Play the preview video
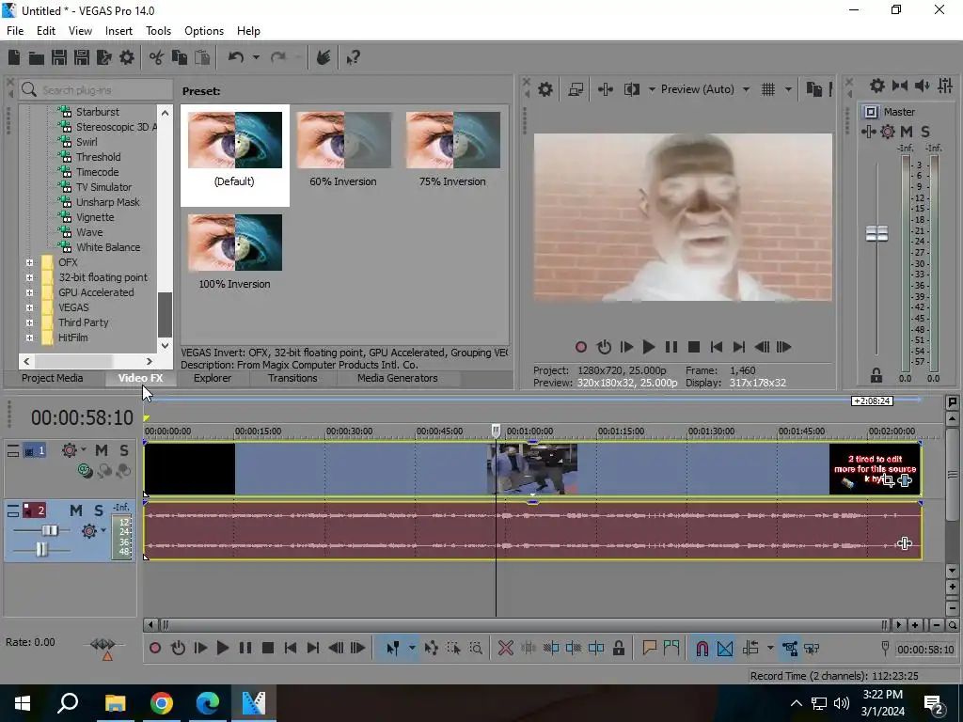Viewport: 963px width, 722px height. coord(649,348)
